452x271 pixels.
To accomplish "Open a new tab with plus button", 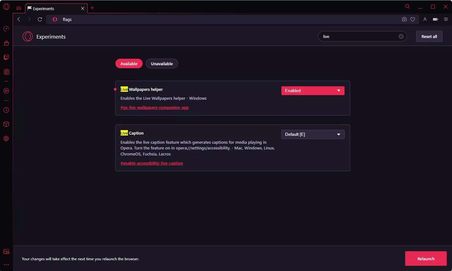I will click(92, 8).
